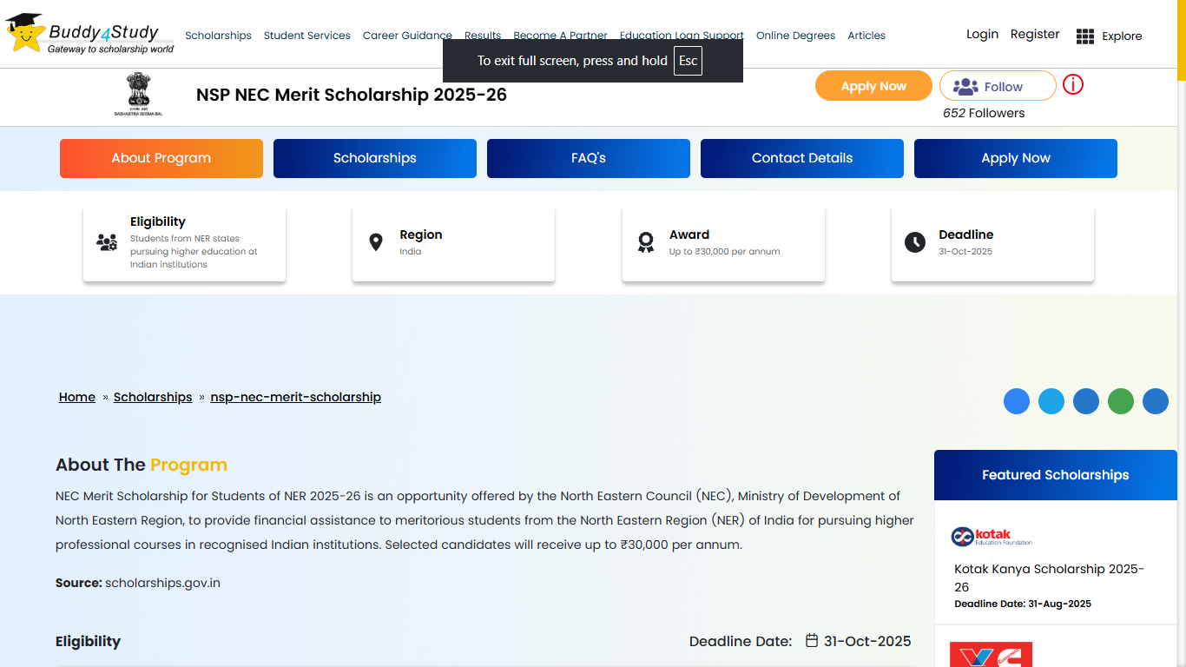The image size is (1186, 667).
Task: Open the Results nav link
Action: coord(483,36)
